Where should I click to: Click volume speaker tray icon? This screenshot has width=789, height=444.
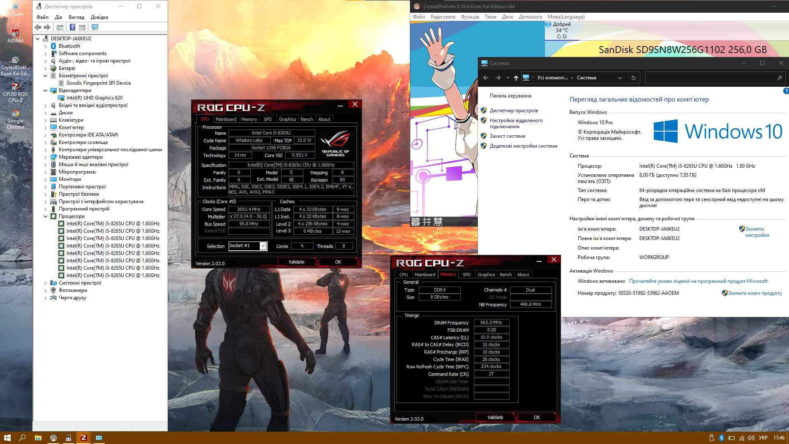[751, 438]
